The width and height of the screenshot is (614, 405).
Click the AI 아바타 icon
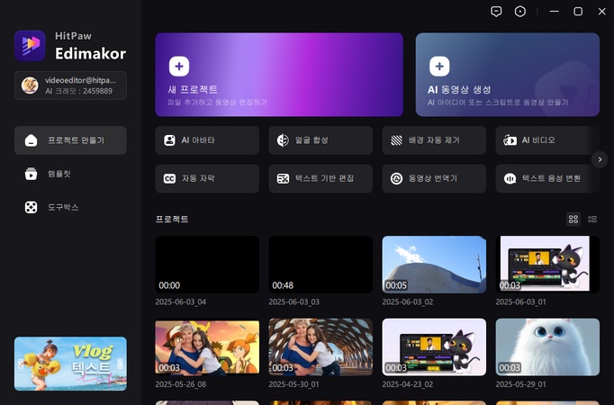click(x=169, y=140)
